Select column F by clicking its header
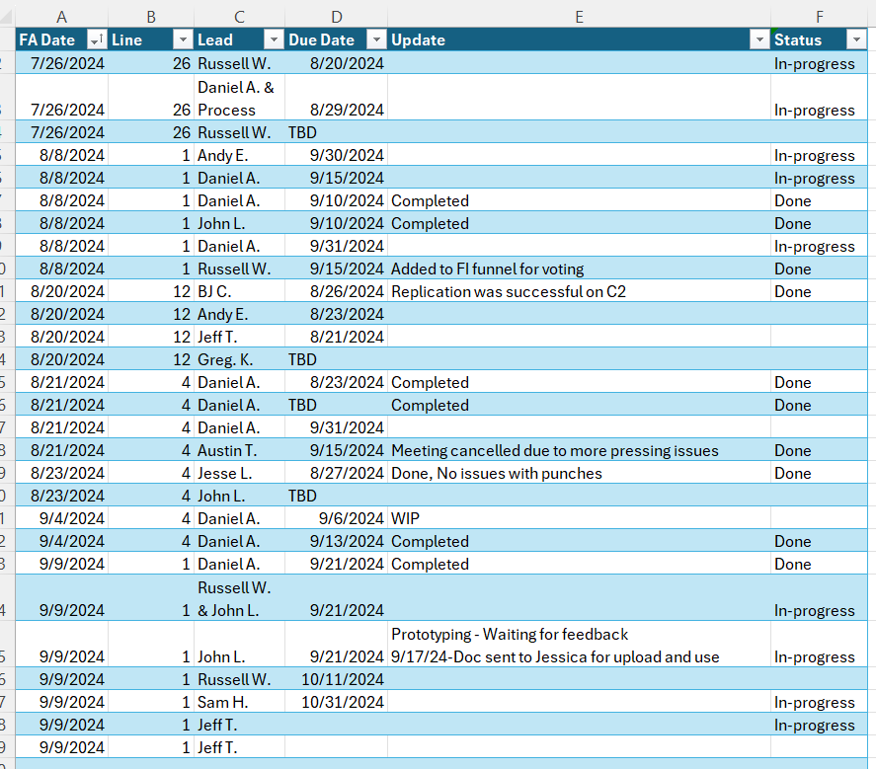The image size is (876, 769). [816, 17]
